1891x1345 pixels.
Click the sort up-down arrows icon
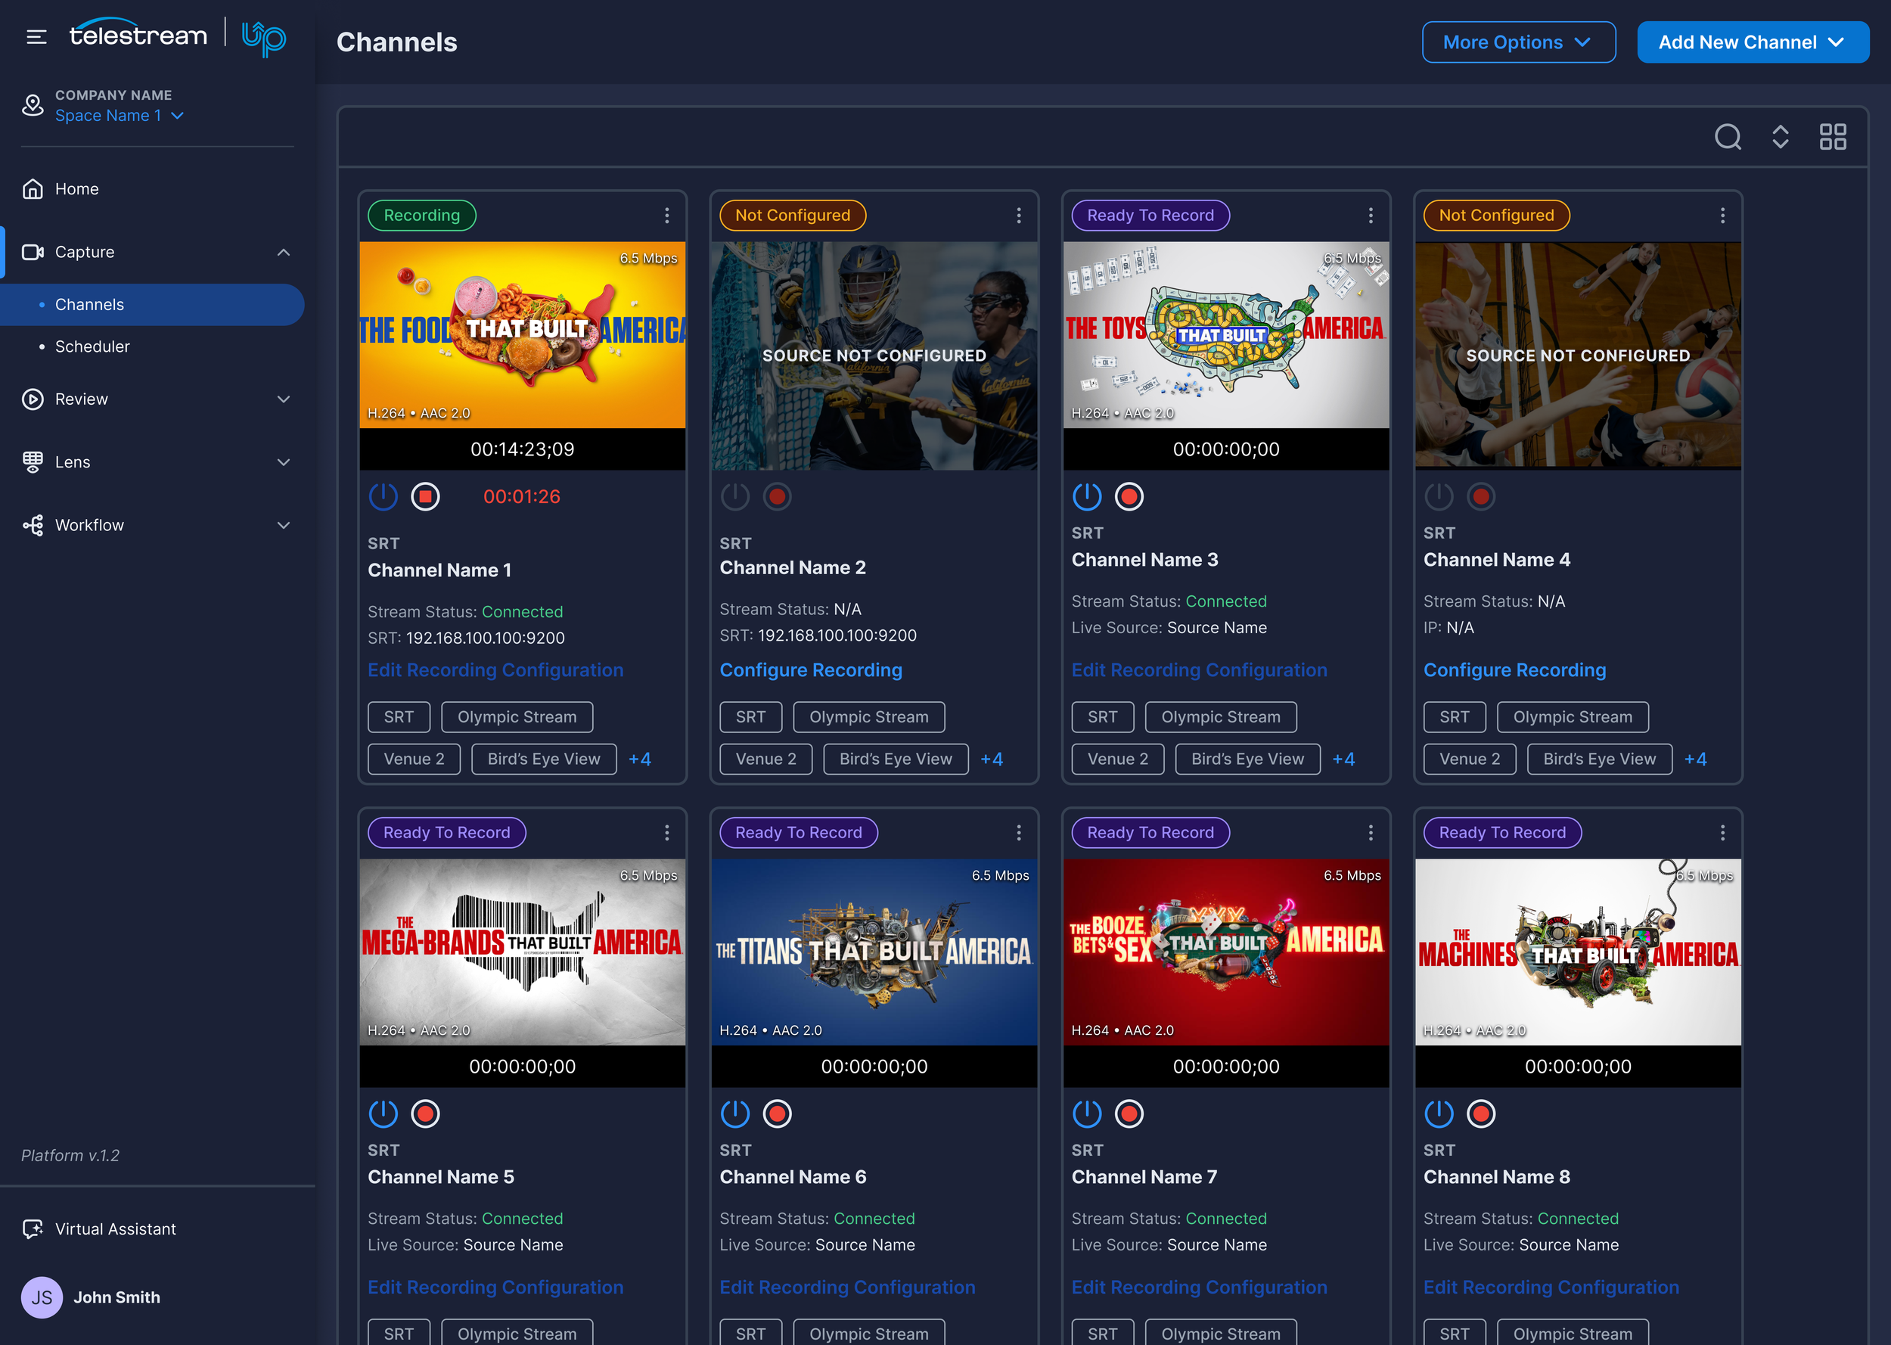[1780, 137]
